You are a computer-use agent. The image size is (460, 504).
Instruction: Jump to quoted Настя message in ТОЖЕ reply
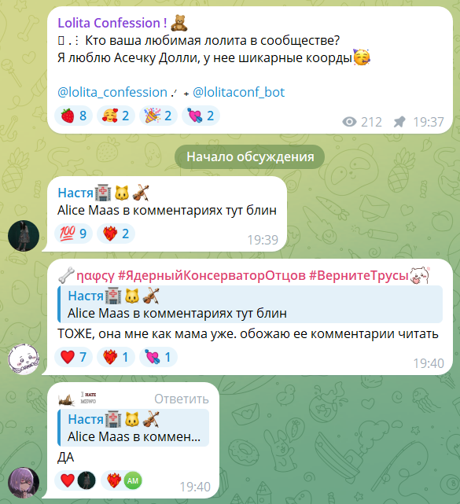pos(250,304)
